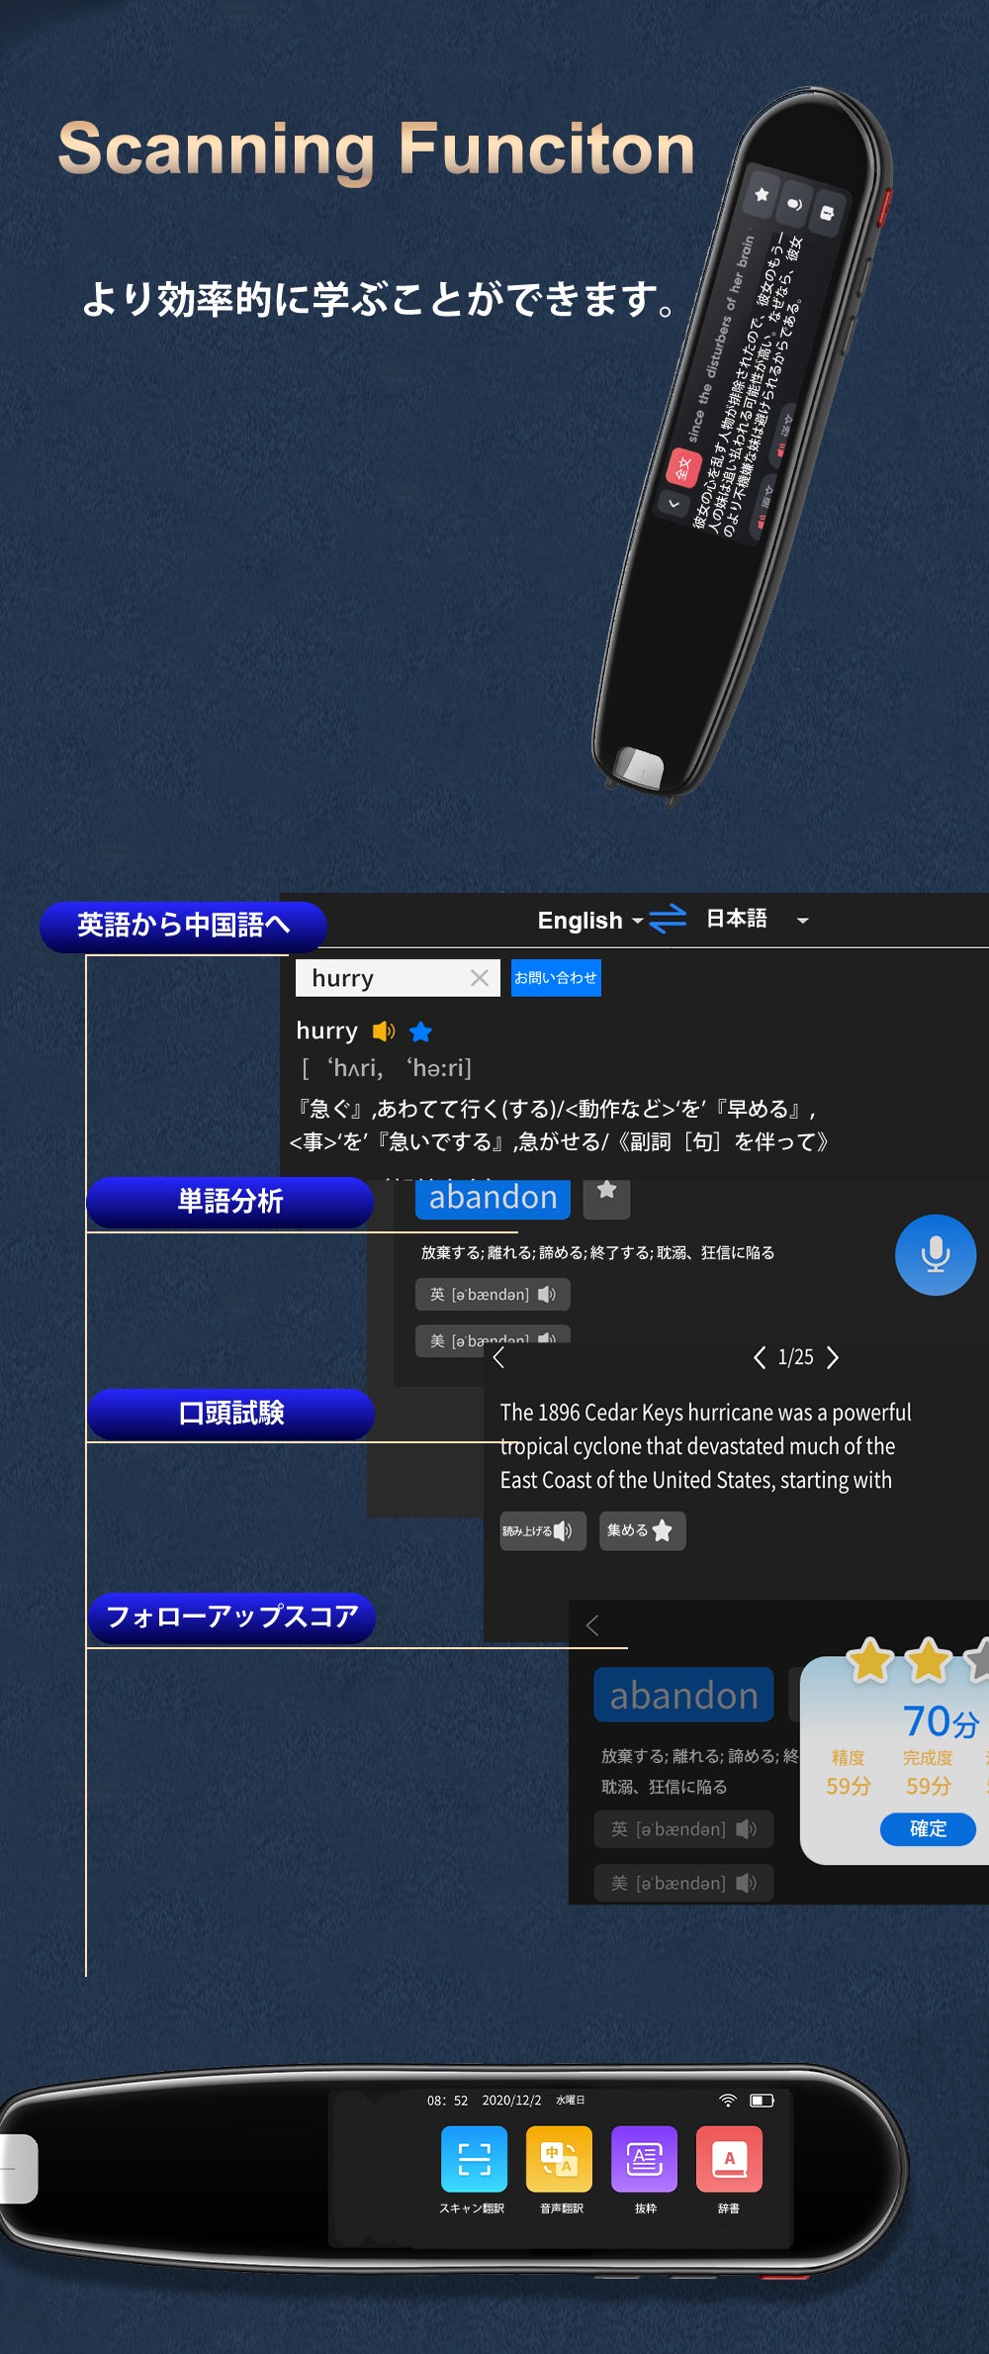Go to previous page arrow before 1/25

tap(759, 1357)
